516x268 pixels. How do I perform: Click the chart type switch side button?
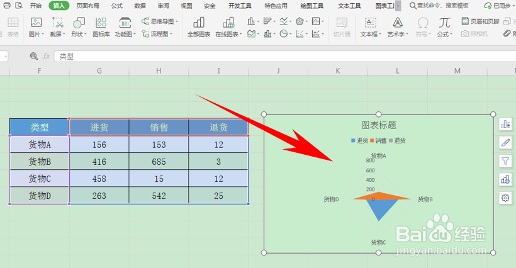(505, 179)
